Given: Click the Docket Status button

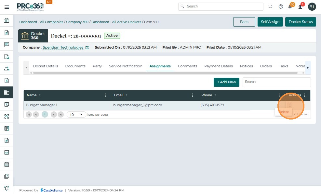Looking at the screenshot, I should click(x=301, y=22).
